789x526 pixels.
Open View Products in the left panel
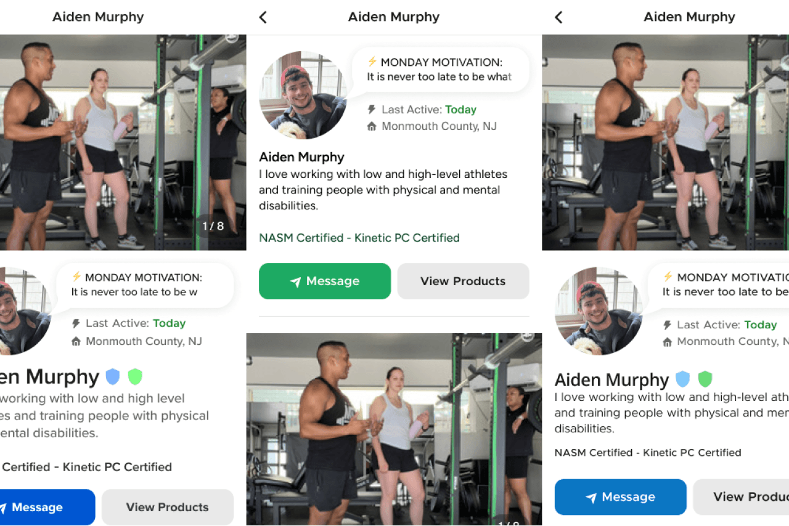coord(168,508)
